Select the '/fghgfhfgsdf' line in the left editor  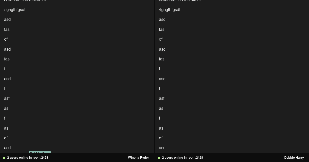click(x=15, y=10)
